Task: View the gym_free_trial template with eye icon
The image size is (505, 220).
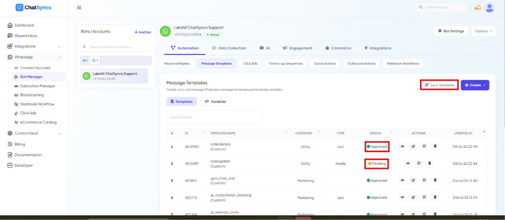Action: 402,180
